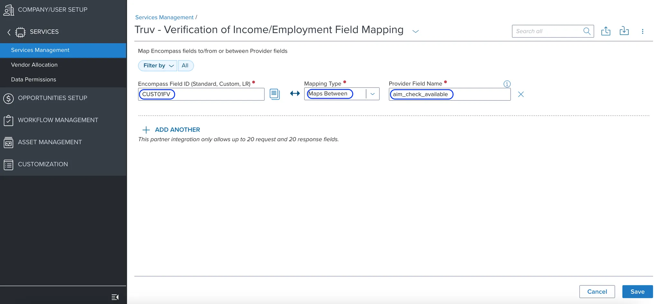659x304 pixels.
Task: Click the Cancel button
Action: [x=597, y=291]
